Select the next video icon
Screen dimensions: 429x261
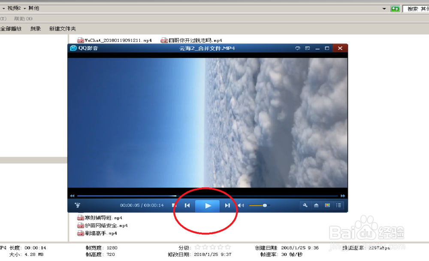tap(227, 205)
